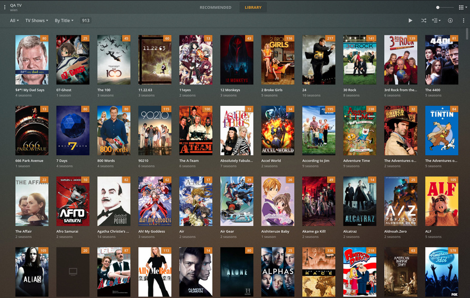
Task: Open the Alcatraz poster
Action: pos(360,201)
